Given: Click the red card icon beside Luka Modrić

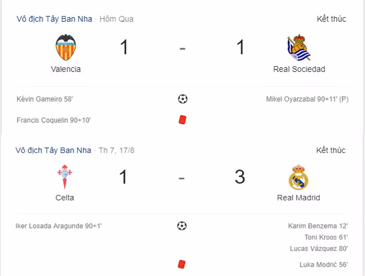Looking at the screenshot, I should pyautogui.click(x=182, y=264).
